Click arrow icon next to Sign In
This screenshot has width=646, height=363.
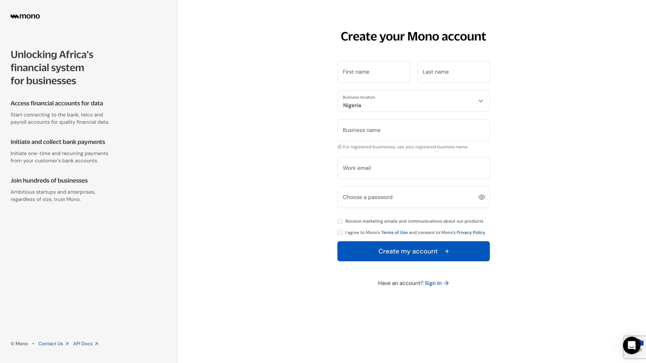[x=446, y=283]
